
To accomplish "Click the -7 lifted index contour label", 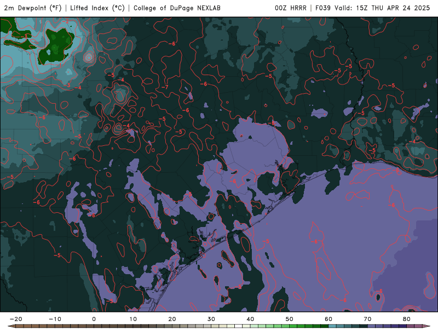I will (x=165, y=87).
